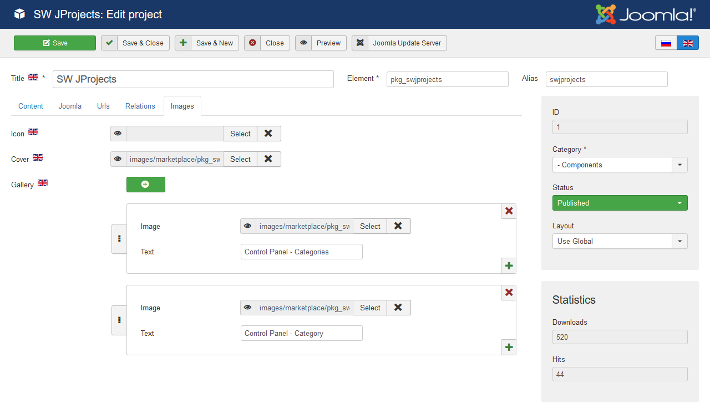Open the Category dropdown

(x=620, y=165)
